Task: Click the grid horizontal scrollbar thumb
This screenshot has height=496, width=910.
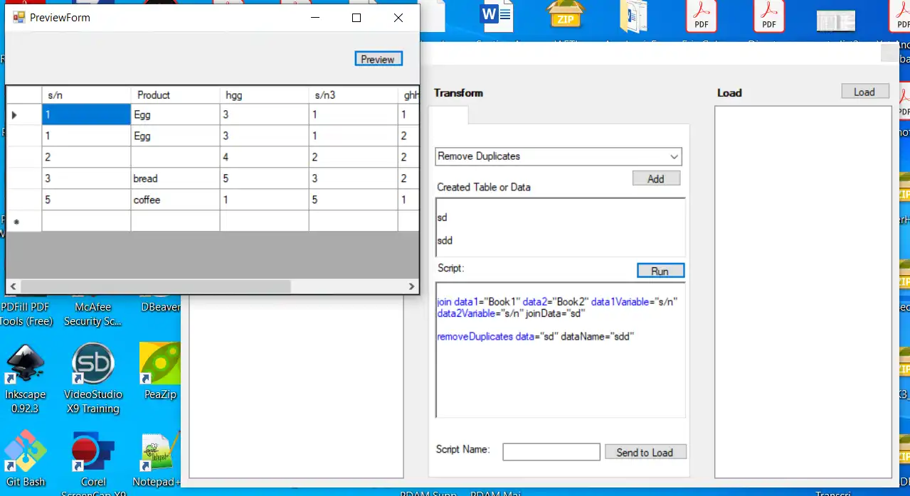Action: pyautogui.click(x=155, y=286)
